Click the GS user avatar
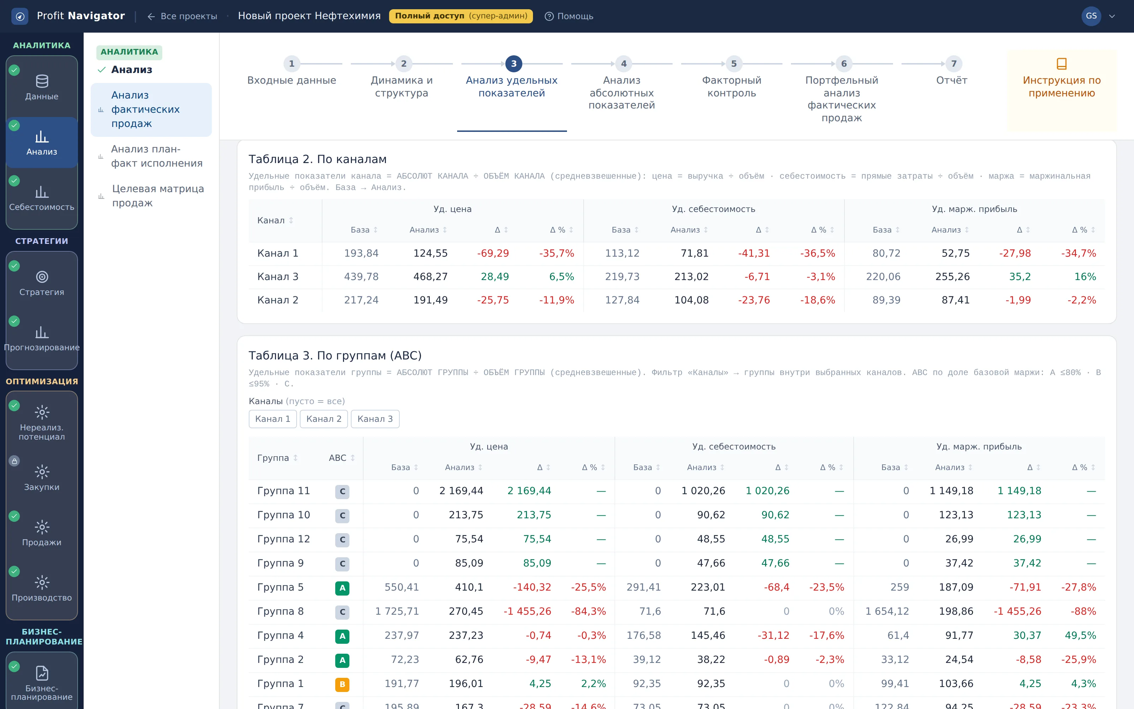The width and height of the screenshot is (1134, 709). coord(1091,16)
